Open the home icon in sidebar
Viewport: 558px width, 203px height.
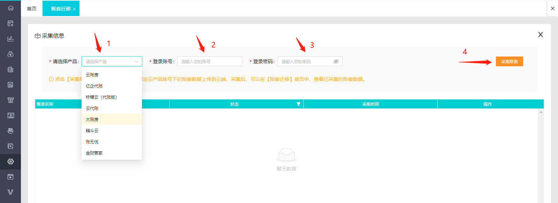[x=10, y=8]
